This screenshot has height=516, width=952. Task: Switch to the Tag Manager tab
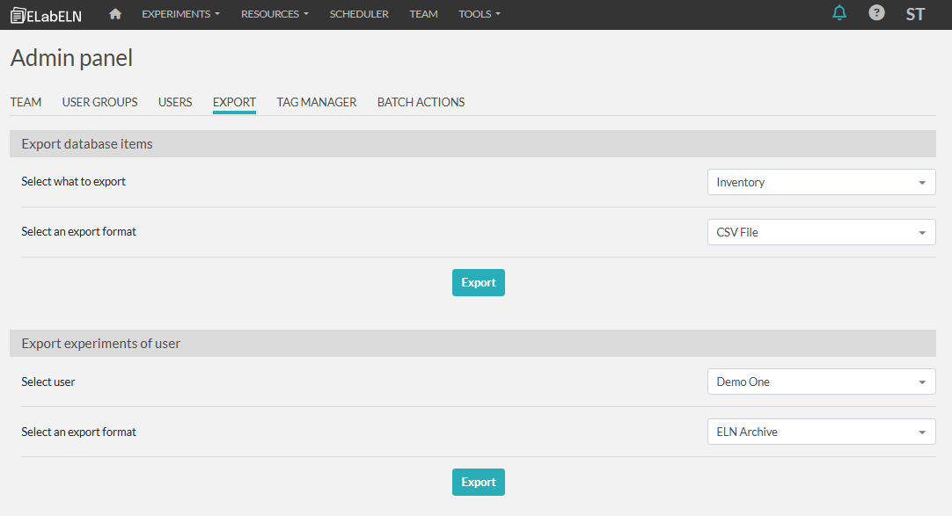(317, 102)
